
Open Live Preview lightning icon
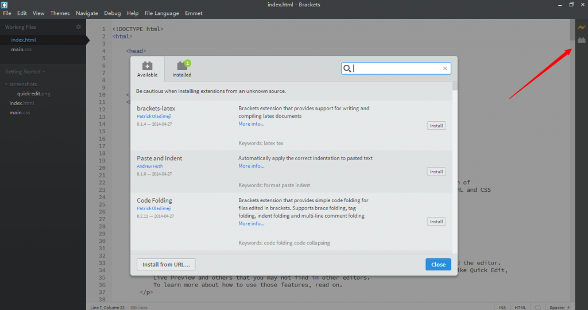tap(581, 27)
